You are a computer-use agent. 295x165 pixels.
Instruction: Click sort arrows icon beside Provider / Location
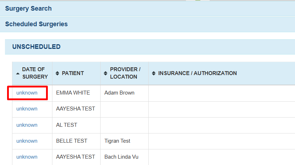(x=105, y=73)
